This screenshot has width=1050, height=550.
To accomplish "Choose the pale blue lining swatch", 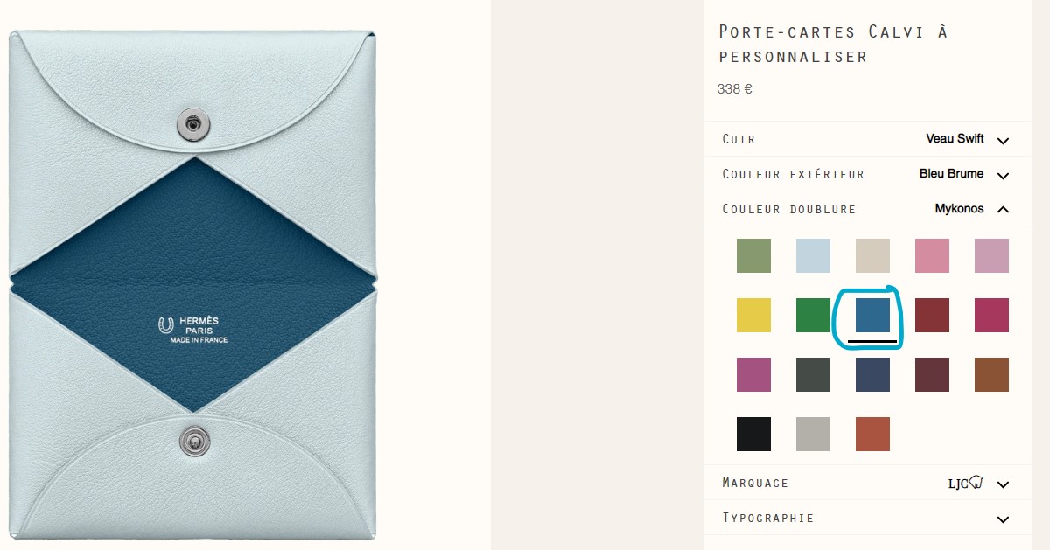I will click(813, 255).
